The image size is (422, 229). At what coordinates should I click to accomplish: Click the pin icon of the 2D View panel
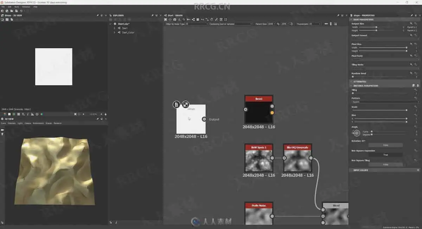98,16
